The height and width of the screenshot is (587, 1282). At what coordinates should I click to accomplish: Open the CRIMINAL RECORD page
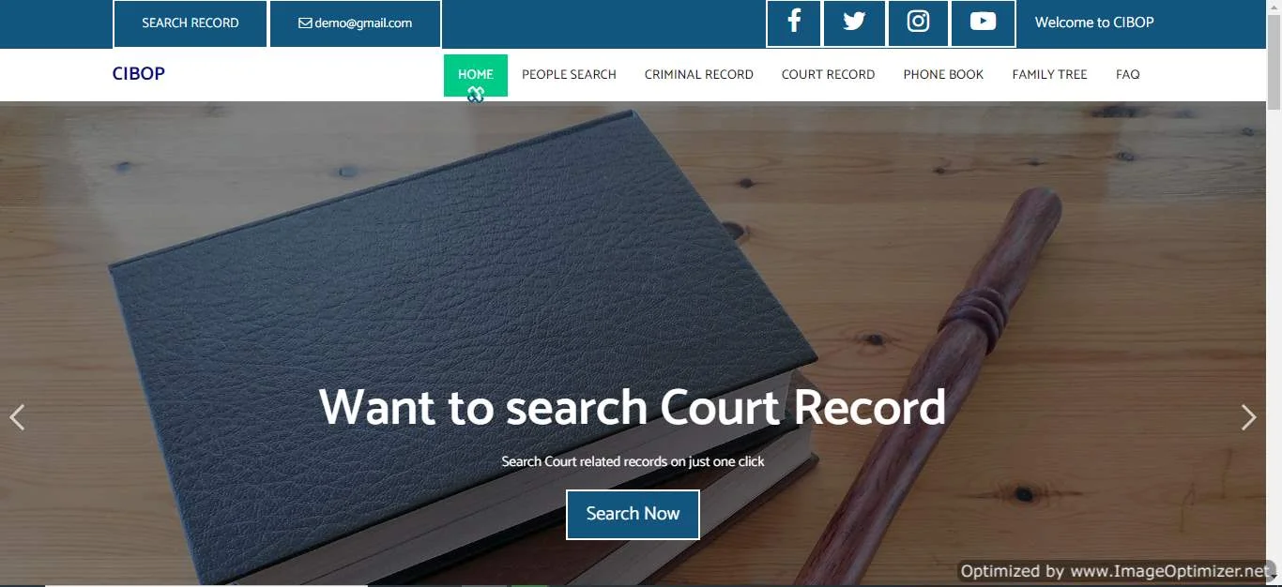[699, 75]
